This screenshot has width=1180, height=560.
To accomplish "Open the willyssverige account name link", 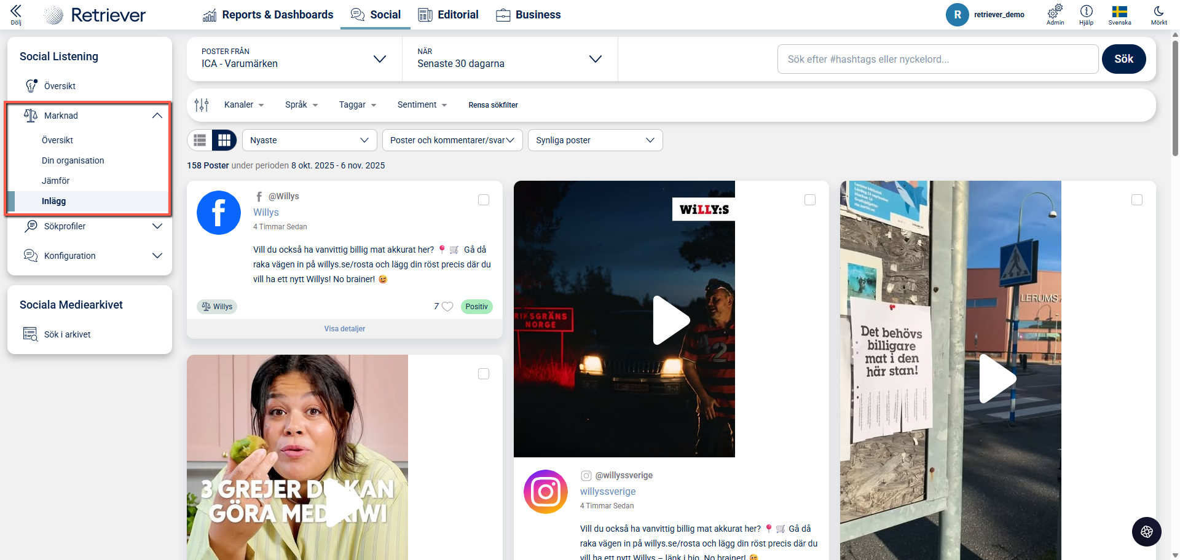I will (x=608, y=491).
